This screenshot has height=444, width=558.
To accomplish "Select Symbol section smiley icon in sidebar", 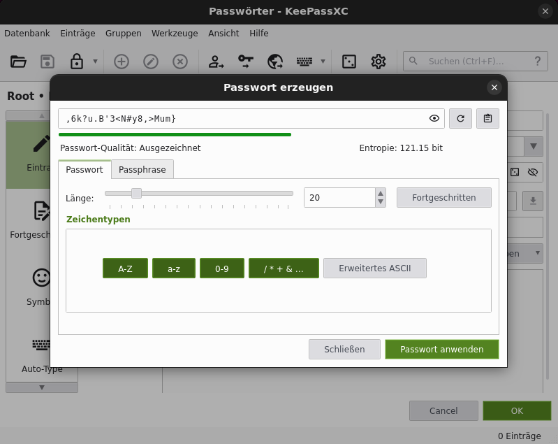I will tap(42, 278).
